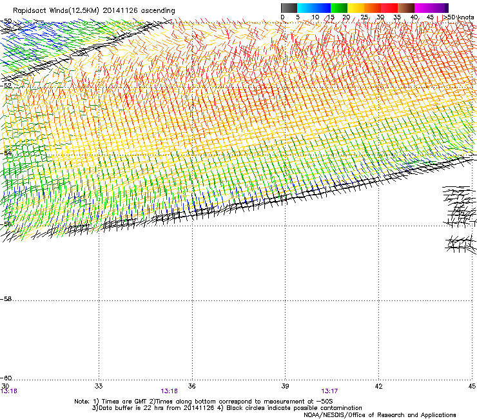Click the '>50 knots' legend label
This screenshot has height=419, width=477.
point(459,17)
